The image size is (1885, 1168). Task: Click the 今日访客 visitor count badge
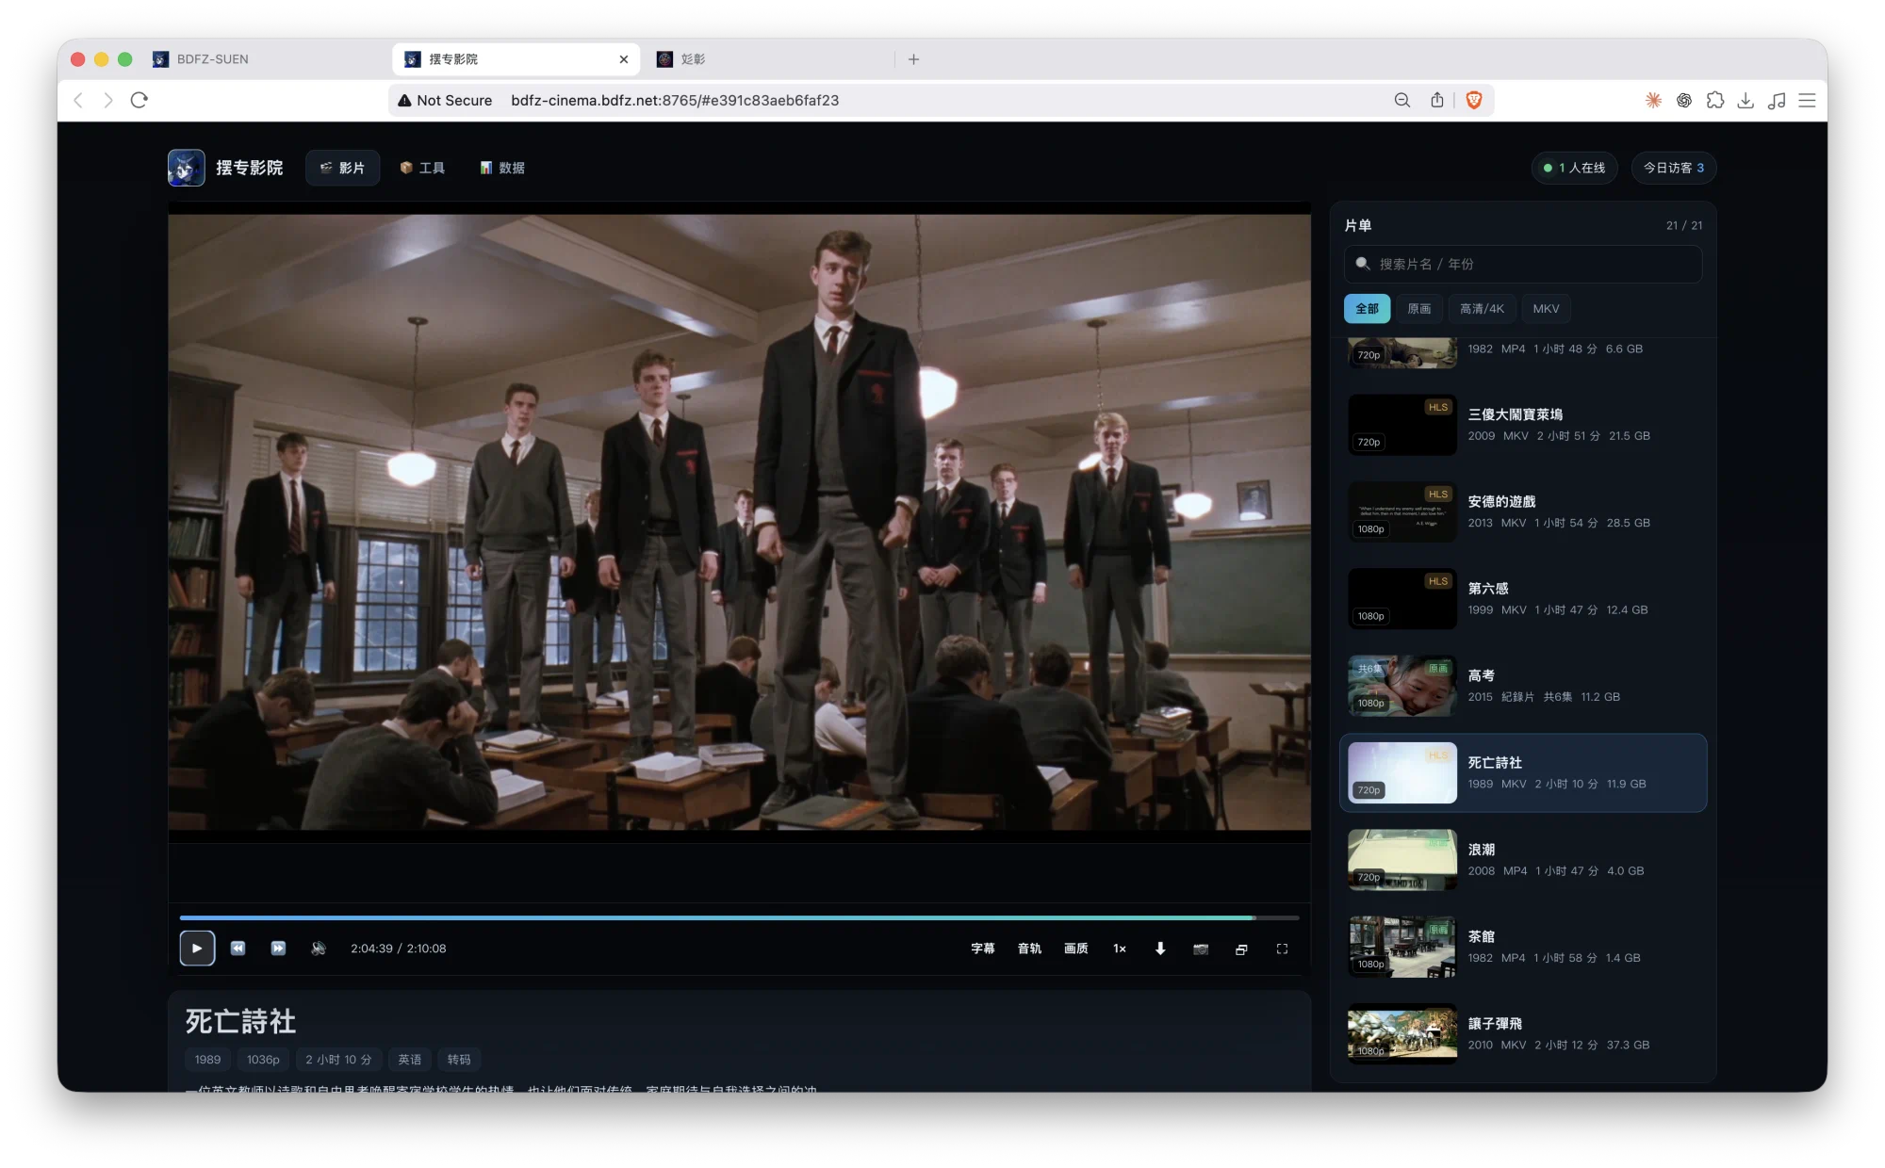pyautogui.click(x=1674, y=168)
